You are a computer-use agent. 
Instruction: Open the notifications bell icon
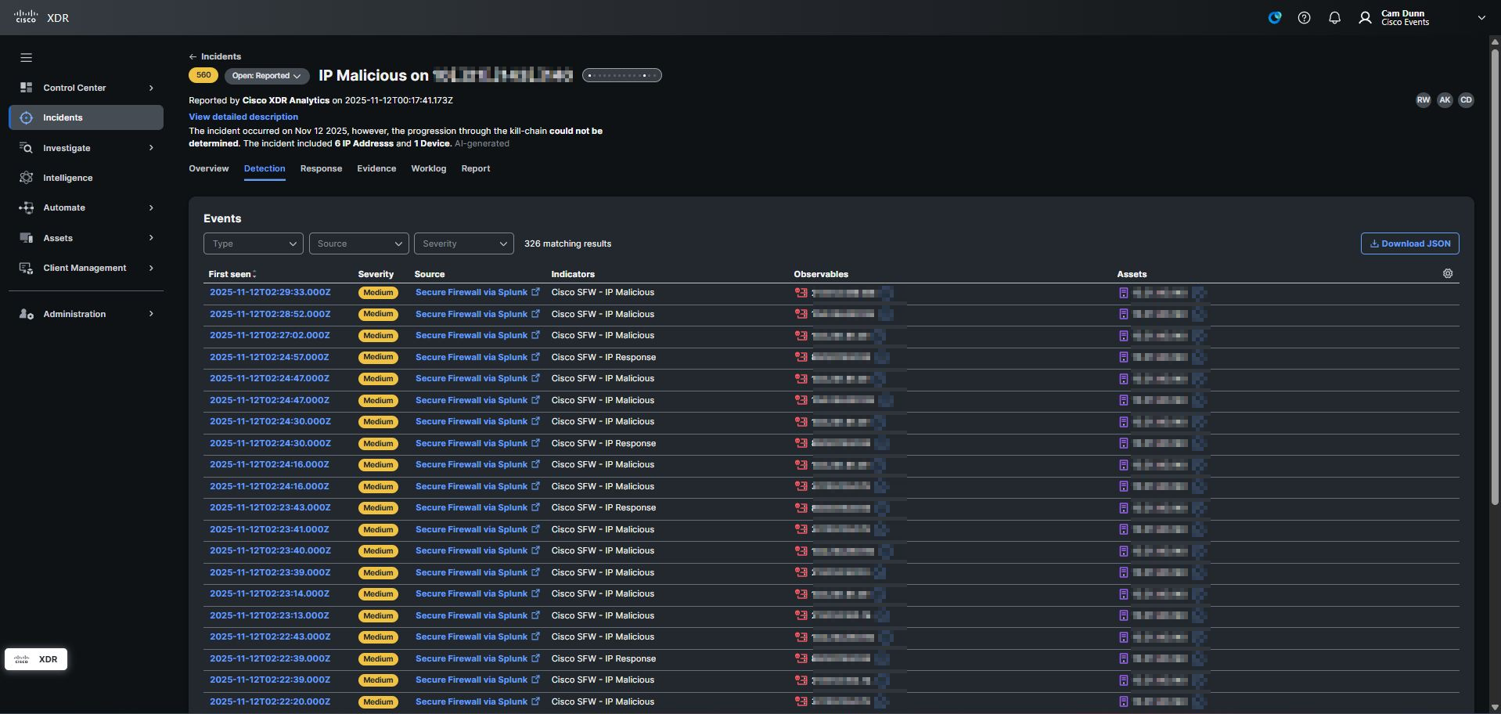[x=1334, y=18]
